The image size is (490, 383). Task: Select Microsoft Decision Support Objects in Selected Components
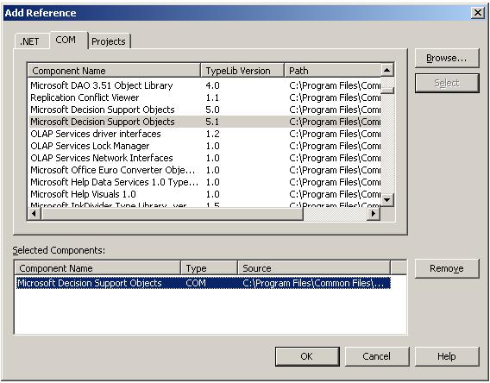coord(203,283)
